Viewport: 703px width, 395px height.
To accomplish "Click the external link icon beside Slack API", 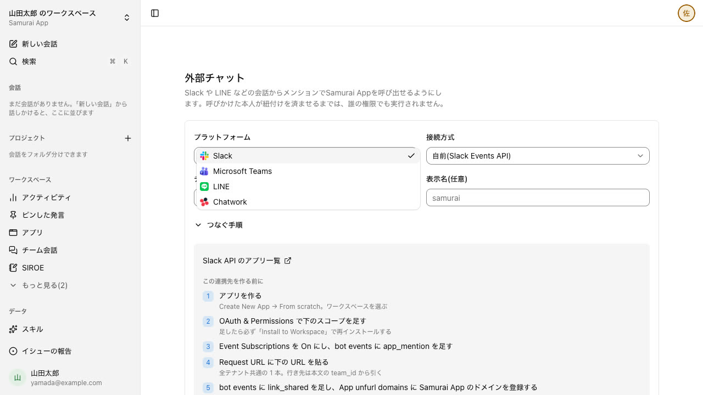I will [x=288, y=261].
